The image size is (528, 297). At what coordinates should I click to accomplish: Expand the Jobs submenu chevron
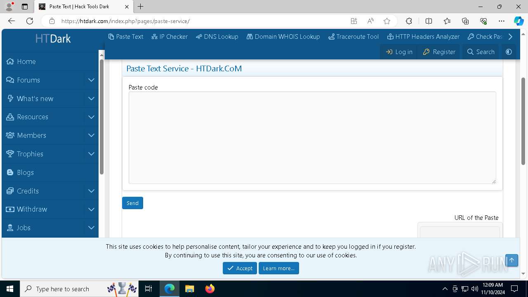(92, 228)
